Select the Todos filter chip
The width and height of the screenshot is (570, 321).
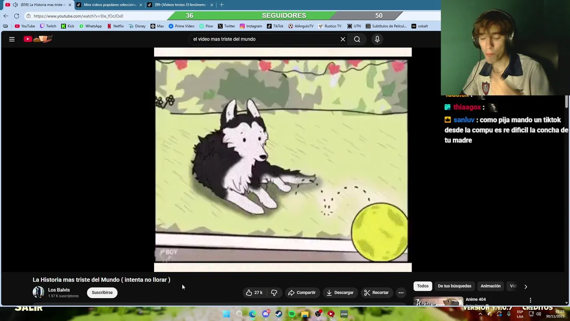(423, 286)
